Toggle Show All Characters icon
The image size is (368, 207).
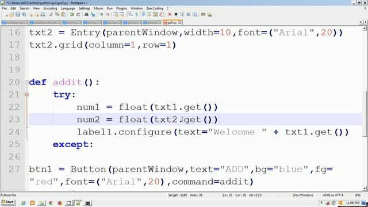tap(137, 14)
